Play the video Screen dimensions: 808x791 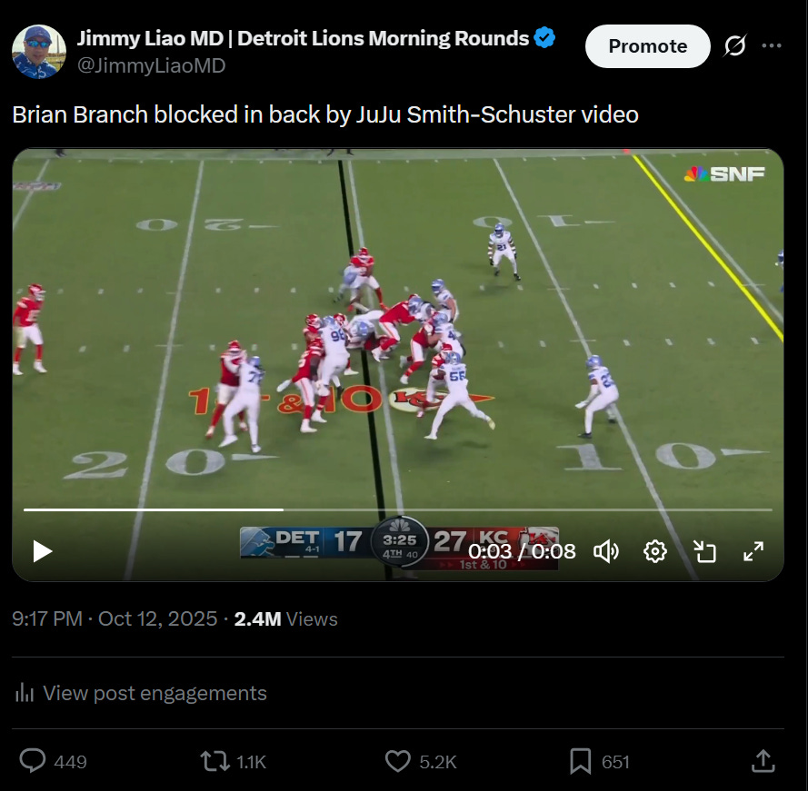point(40,551)
